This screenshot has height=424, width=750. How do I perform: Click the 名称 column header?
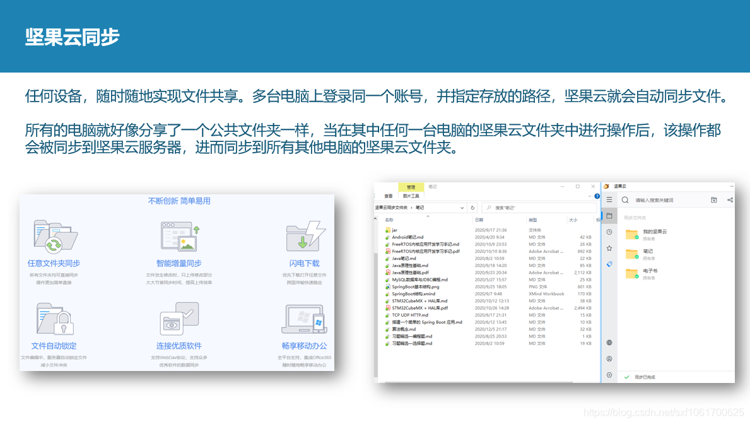(389, 220)
